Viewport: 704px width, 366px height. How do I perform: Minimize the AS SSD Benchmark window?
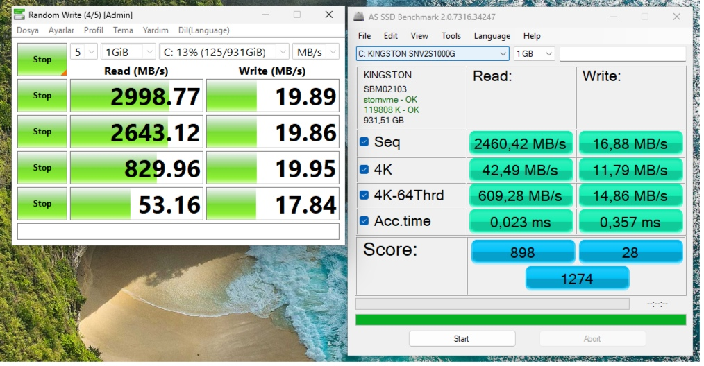coord(613,17)
